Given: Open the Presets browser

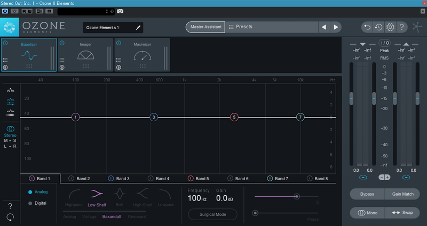Looking at the screenshot, I should click(272, 27).
